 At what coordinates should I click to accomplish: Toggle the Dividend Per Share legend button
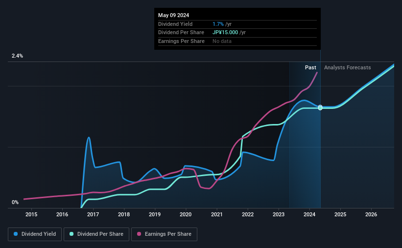click(x=96, y=234)
